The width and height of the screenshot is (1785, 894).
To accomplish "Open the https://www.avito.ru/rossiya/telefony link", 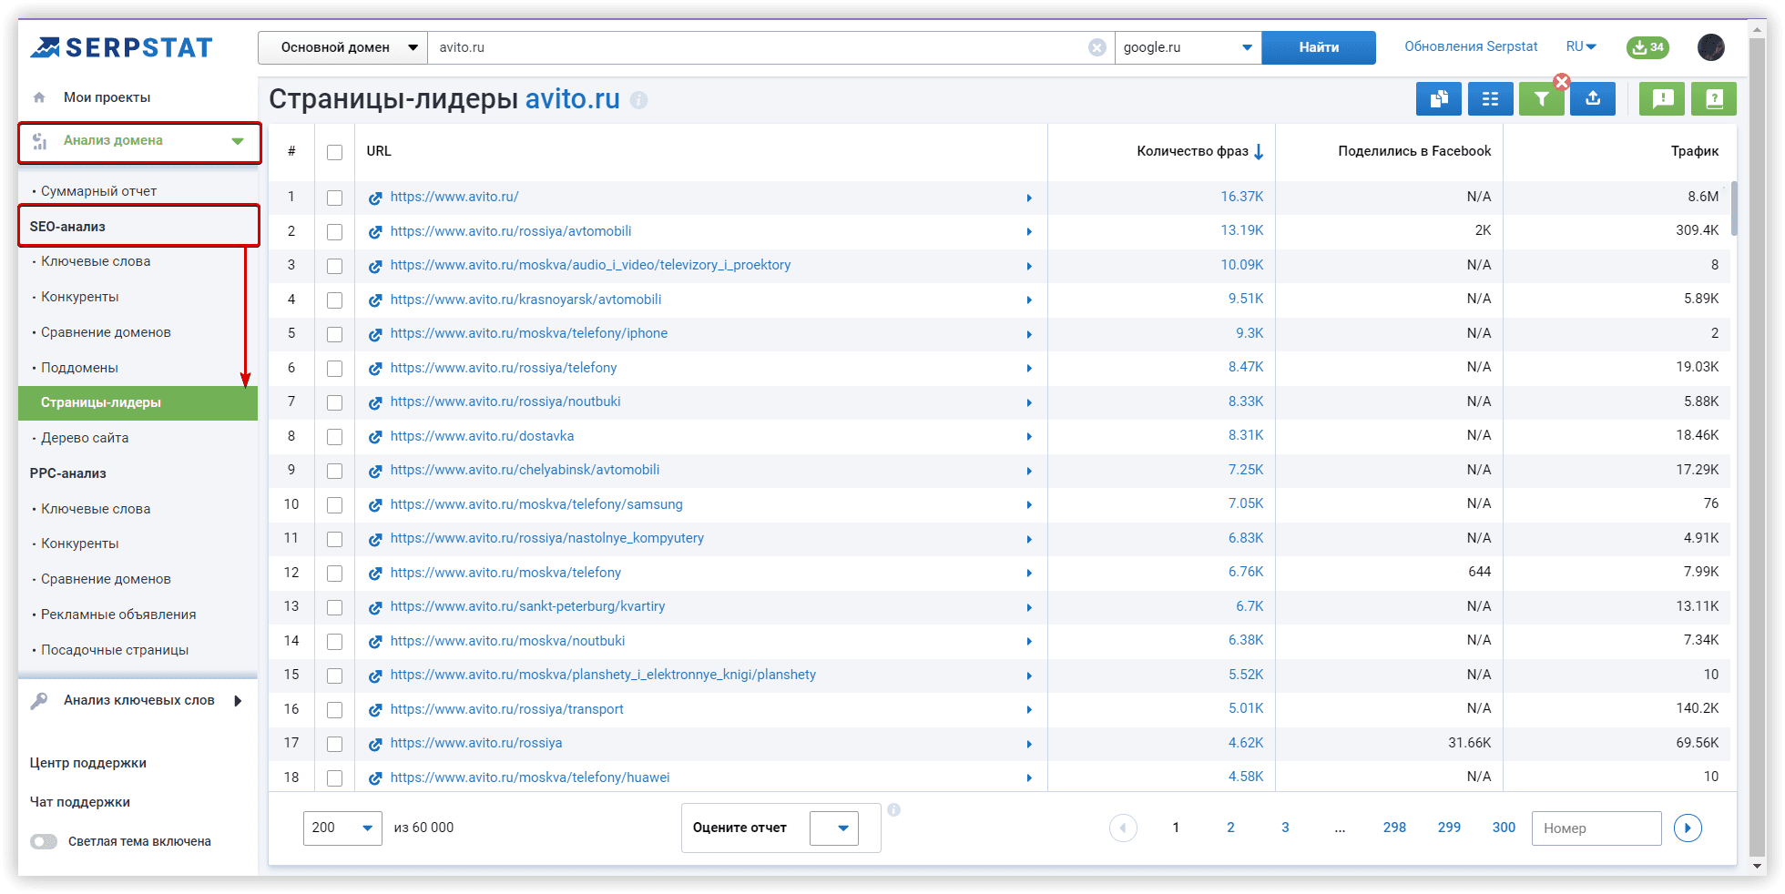I will [x=504, y=368].
